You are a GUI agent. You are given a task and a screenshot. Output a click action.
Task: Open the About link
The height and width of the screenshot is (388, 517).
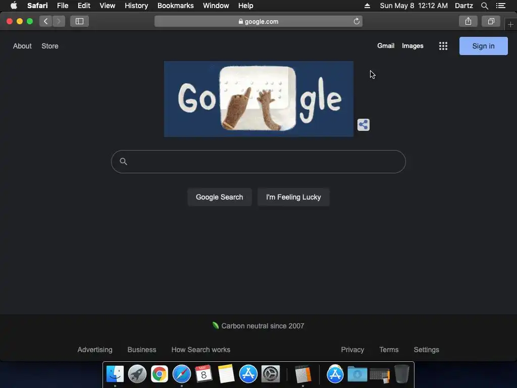click(22, 46)
